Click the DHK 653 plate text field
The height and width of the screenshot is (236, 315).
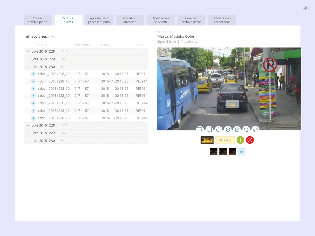(x=225, y=140)
